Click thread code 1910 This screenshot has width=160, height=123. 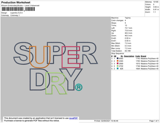138,64
